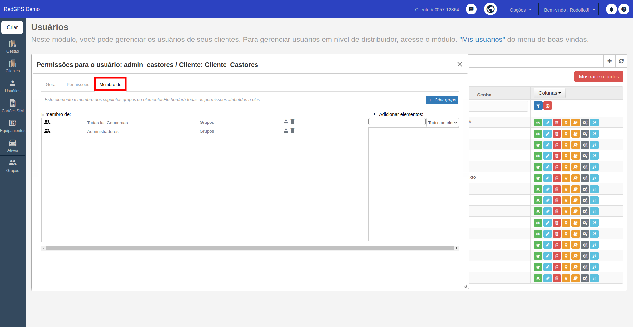Click the Senha column filter field
The height and width of the screenshot is (327, 633).
click(x=498, y=106)
